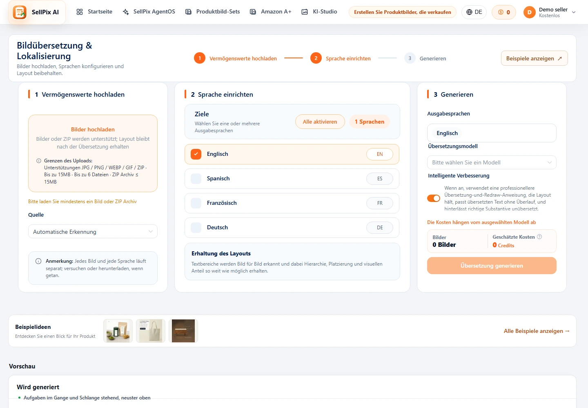Click the Demo seller avatar icon

click(529, 12)
